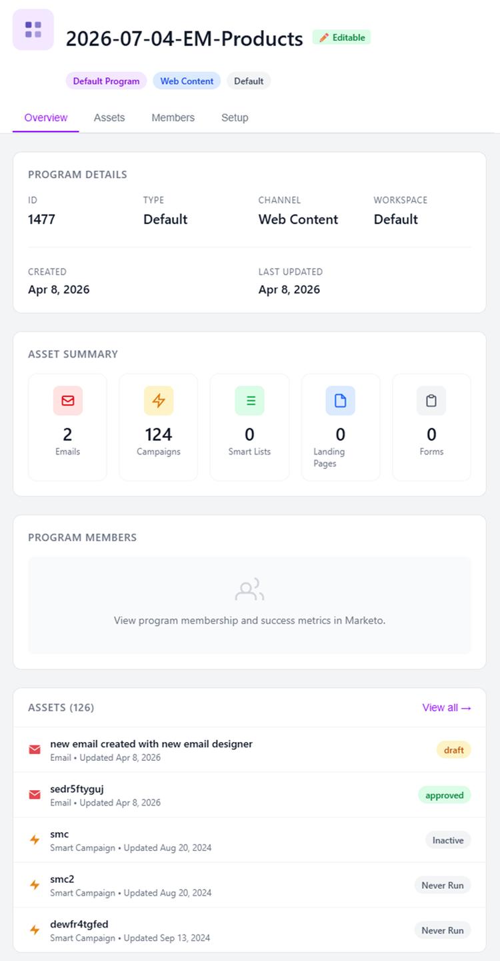Go to the Setup tab
The image size is (500, 961).
(x=235, y=117)
